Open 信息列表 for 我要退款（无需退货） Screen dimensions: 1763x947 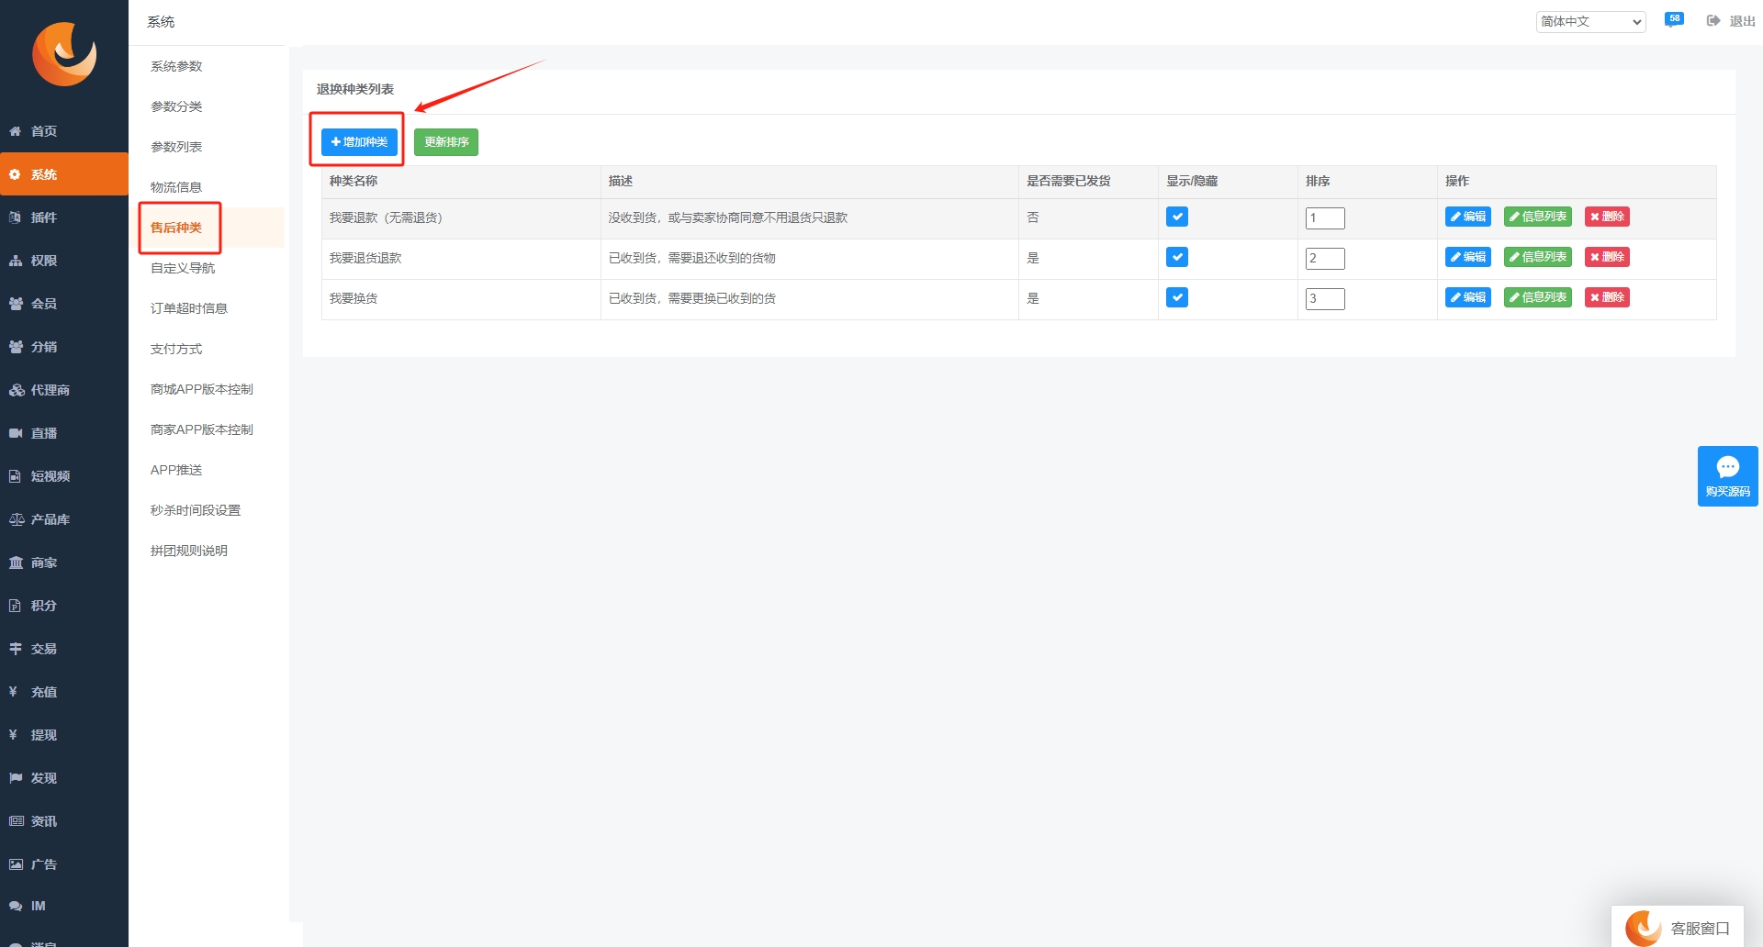[x=1538, y=217]
